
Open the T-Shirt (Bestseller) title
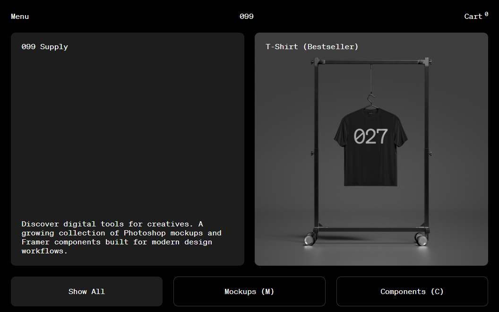coord(312,47)
